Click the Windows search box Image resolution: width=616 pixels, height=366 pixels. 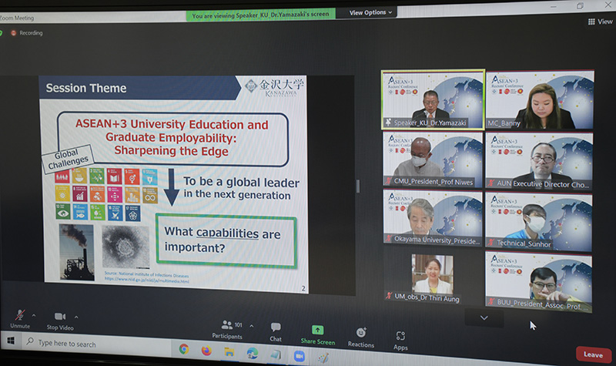click(x=77, y=344)
